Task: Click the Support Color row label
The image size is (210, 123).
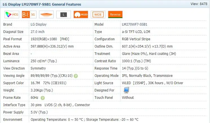Action: click(x=14, y=83)
